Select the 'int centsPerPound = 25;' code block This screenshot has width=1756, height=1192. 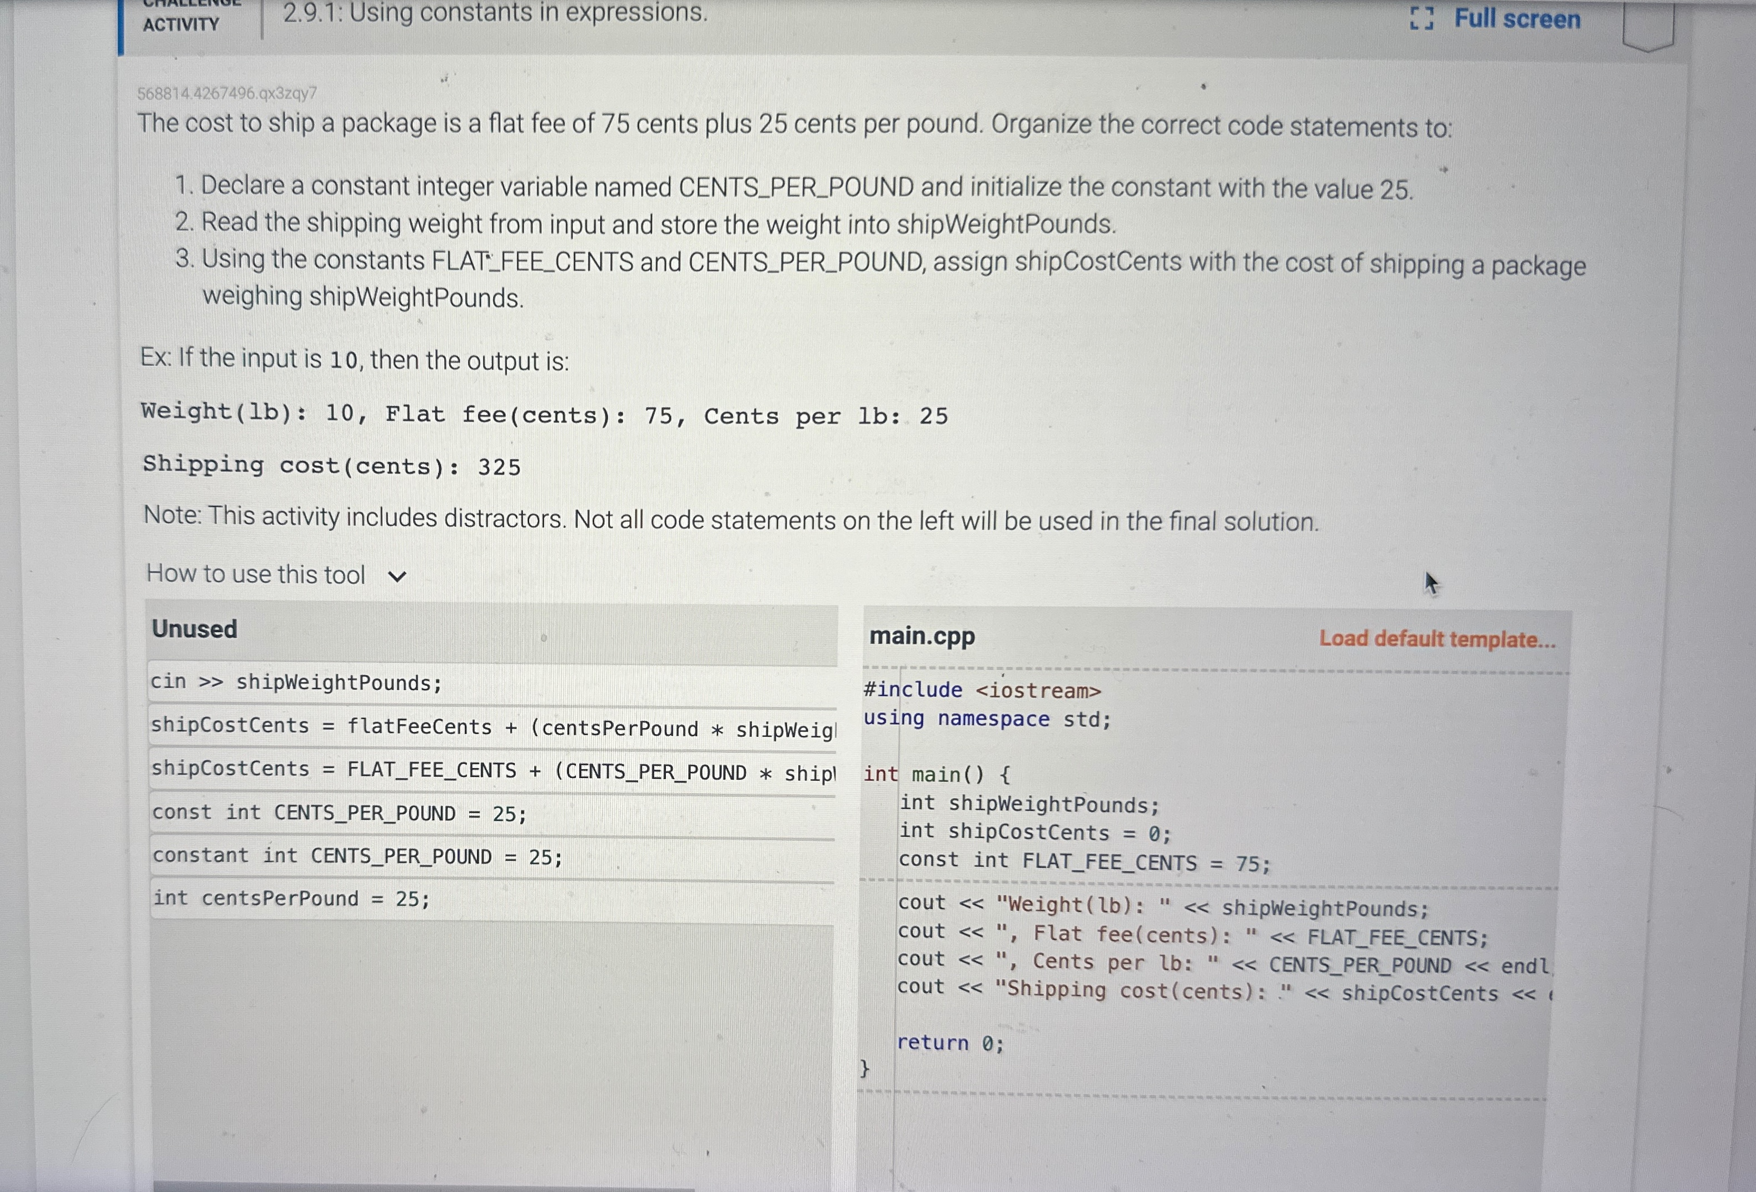291,898
